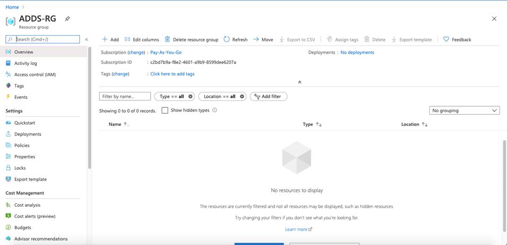Click the Delete toolbar item
Image resolution: width=507 pixels, height=245 pixels.
pos(375,39)
